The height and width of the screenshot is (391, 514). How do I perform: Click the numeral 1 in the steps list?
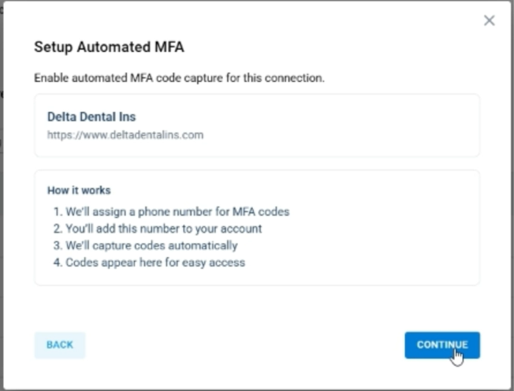[x=57, y=211]
